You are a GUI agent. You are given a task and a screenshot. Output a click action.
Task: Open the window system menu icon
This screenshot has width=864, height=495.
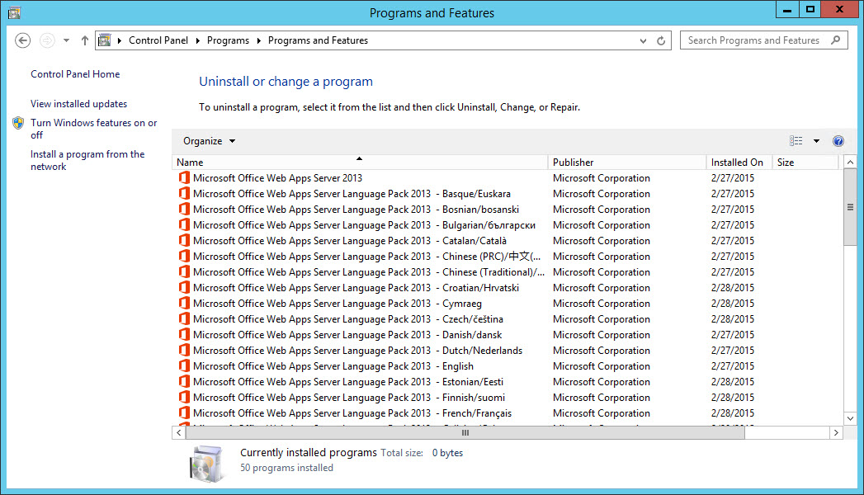[14, 12]
